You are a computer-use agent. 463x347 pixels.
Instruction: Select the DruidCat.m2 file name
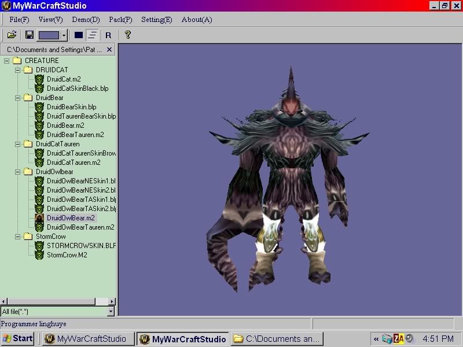[64, 79]
